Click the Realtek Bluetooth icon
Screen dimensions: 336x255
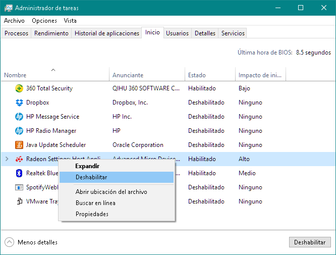click(x=19, y=173)
